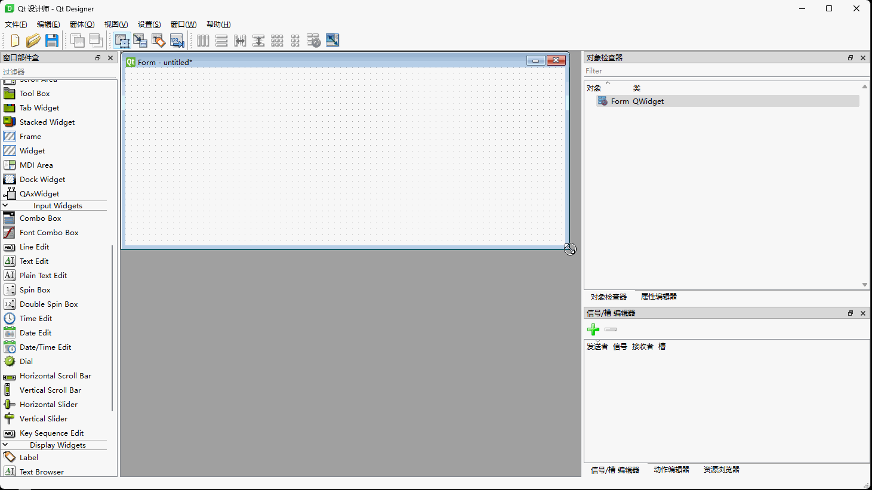Save the form using the floppy disk icon
Screen dimensions: 872x490
point(52,41)
